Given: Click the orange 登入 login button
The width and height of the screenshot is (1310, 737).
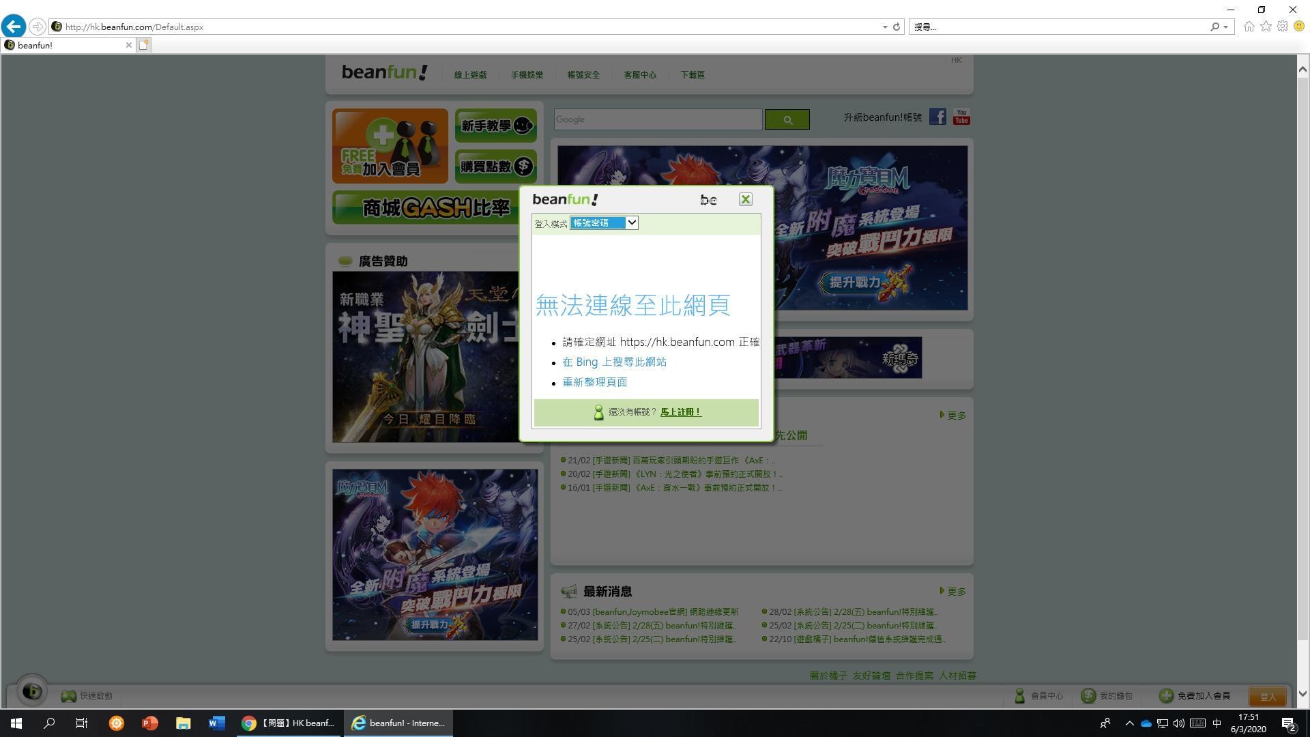Looking at the screenshot, I should pos(1267,695).
